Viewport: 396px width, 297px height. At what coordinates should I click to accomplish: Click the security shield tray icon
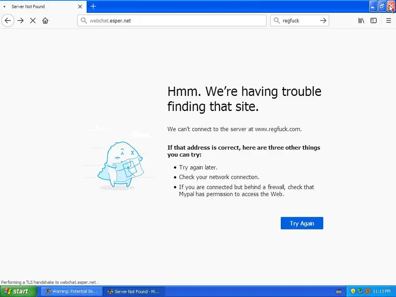[x=353, y=292]
